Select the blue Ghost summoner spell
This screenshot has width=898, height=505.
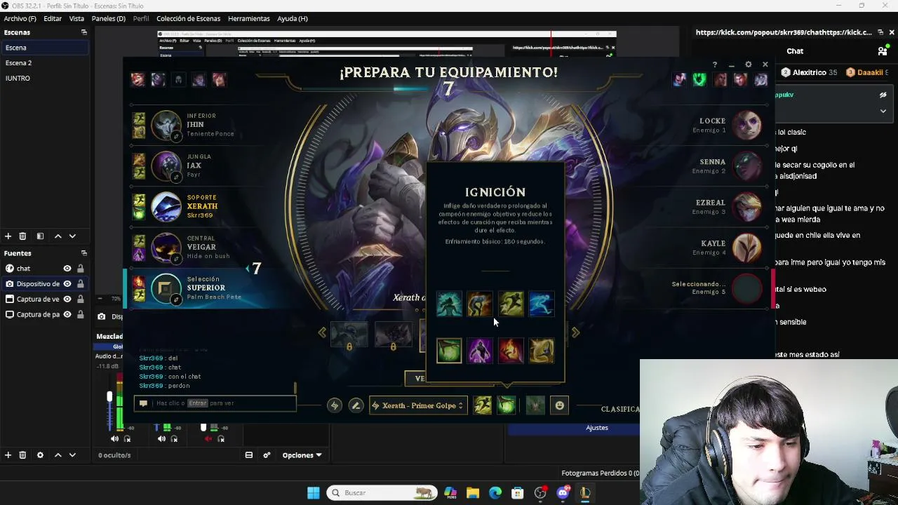tap(542, 304)
